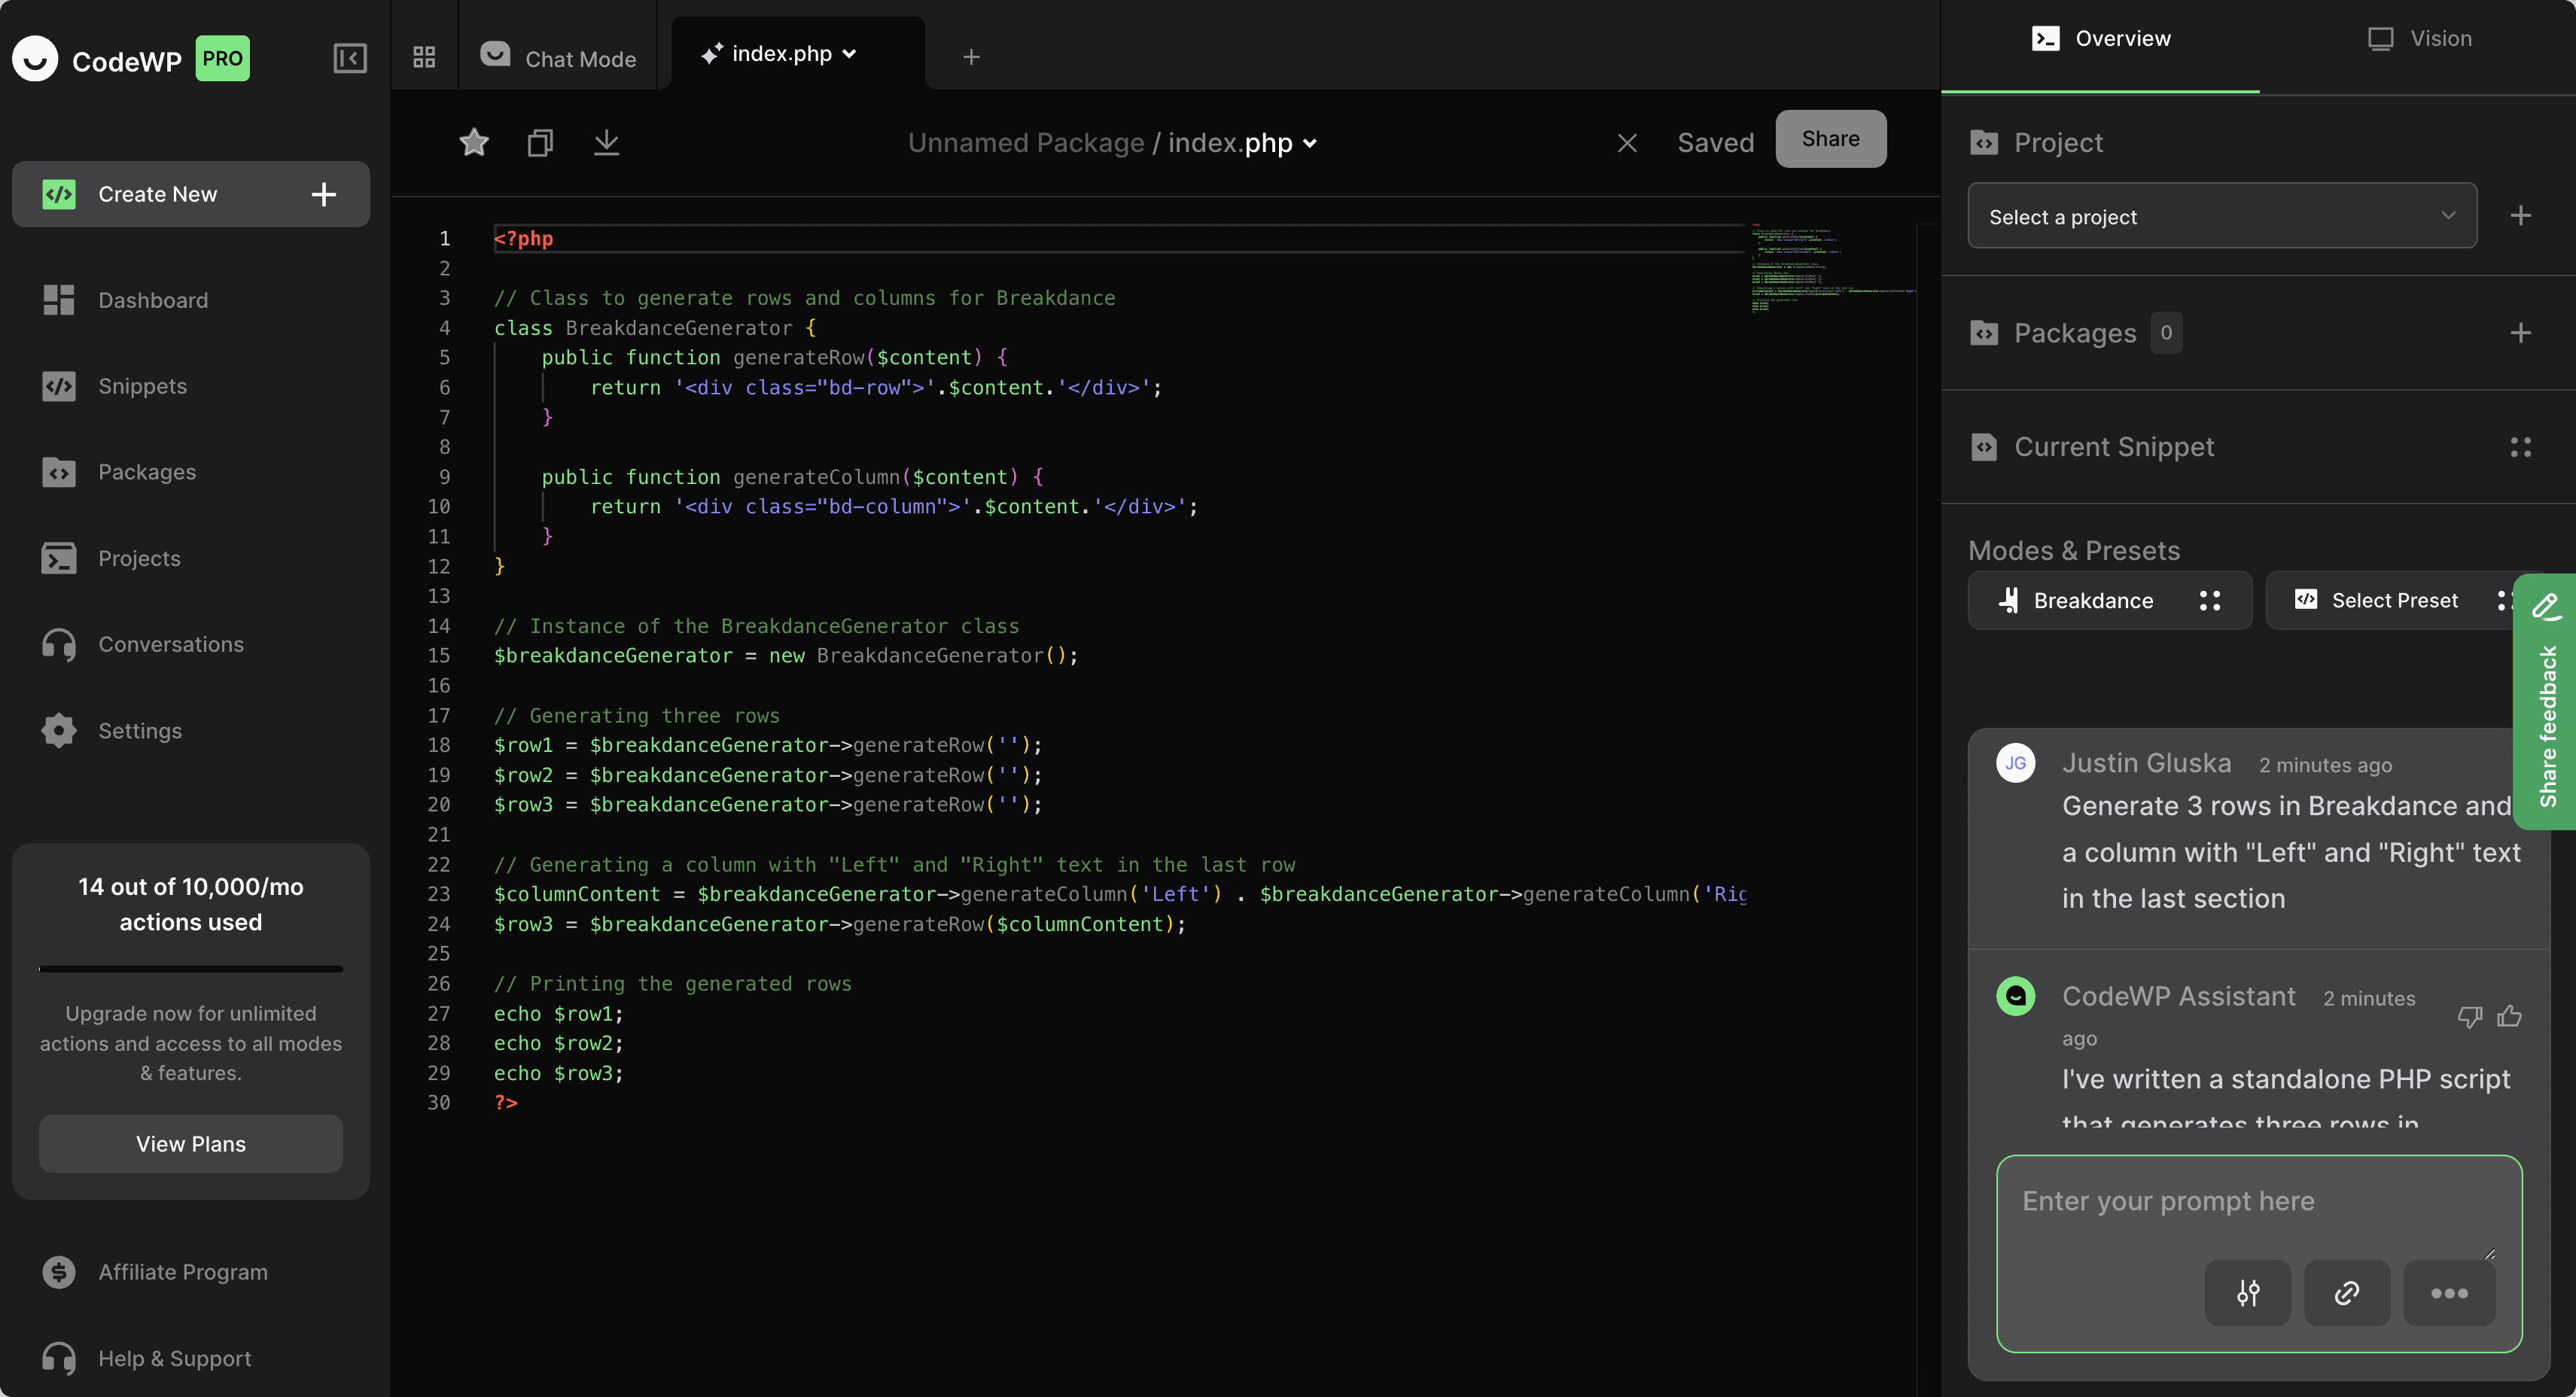The image size is (2576, 1397).
Task: Click the JG user avatar
Action: tap(2016, 763)
